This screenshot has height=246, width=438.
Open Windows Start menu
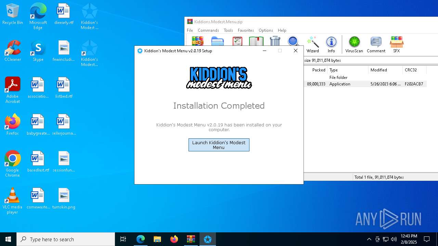[8, 239]
